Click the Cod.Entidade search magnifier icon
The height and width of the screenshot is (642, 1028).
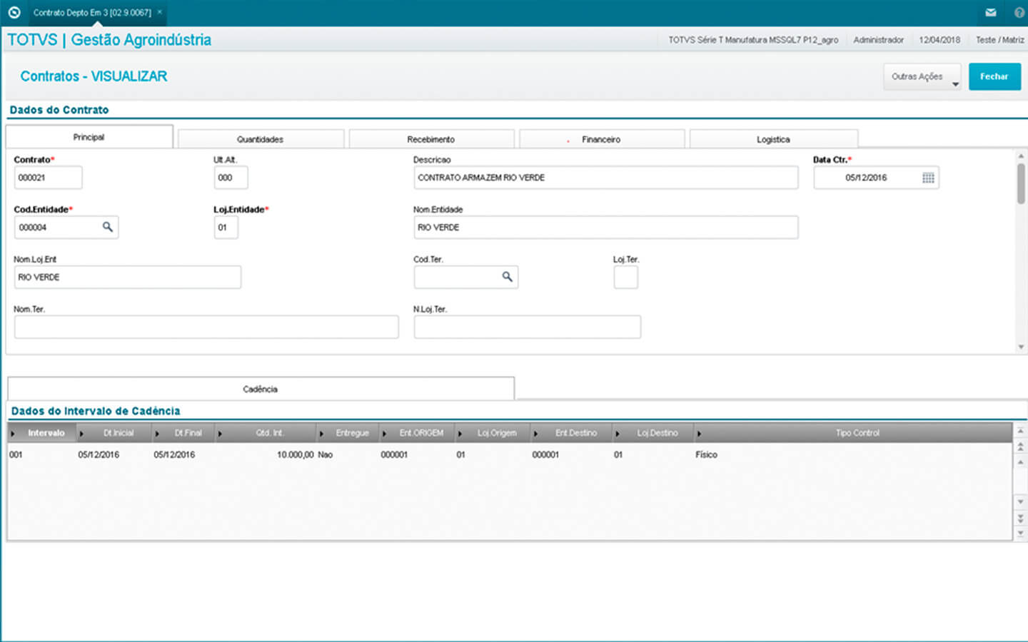pos(107,227)
